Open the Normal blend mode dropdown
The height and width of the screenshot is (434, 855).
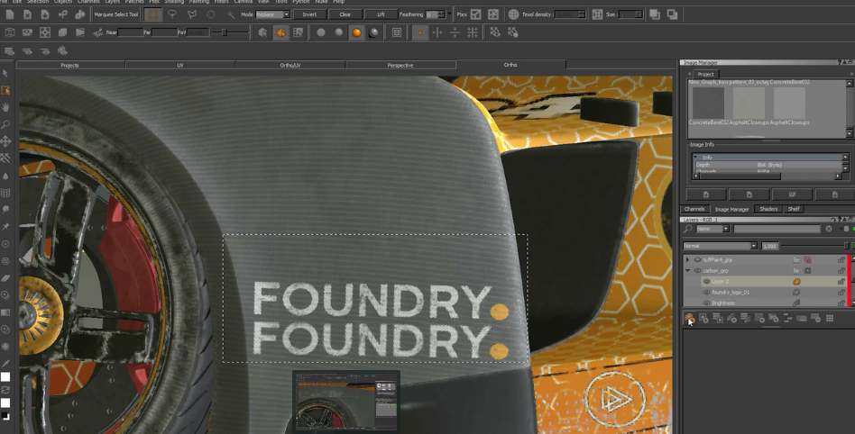pyautogui.click(x=720, y=246)
